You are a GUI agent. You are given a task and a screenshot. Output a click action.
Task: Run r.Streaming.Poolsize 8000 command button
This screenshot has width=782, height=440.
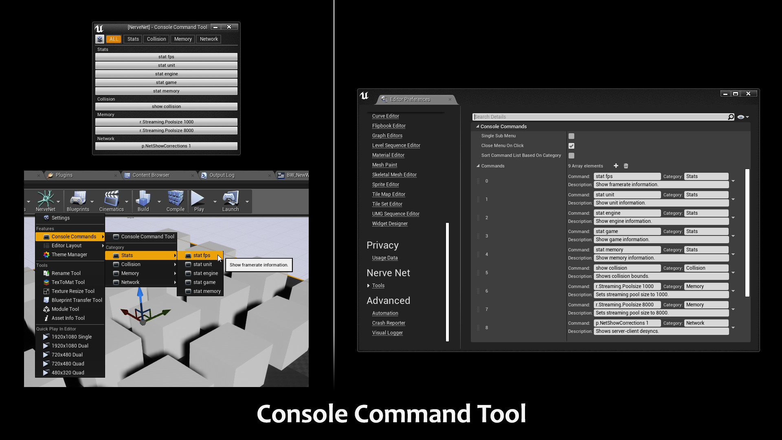tap(166, 130)
